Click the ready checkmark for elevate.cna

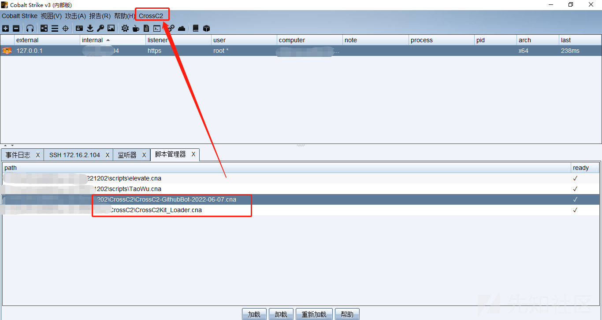point(575,178)
